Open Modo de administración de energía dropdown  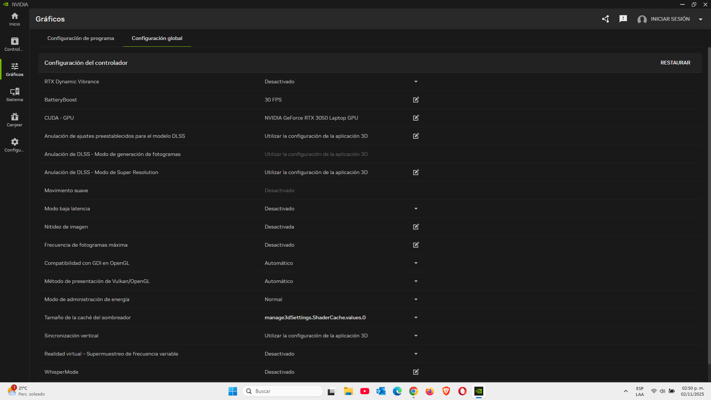tap(416, 299)
